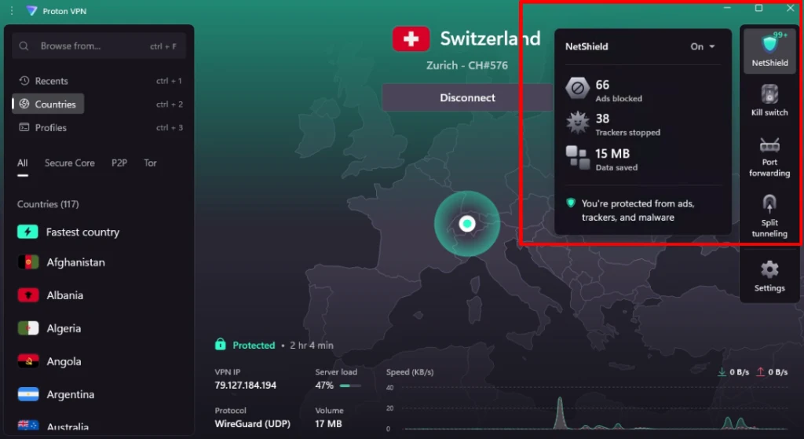
Task: Switch to the P2P tab
Action: coord(119,163)
